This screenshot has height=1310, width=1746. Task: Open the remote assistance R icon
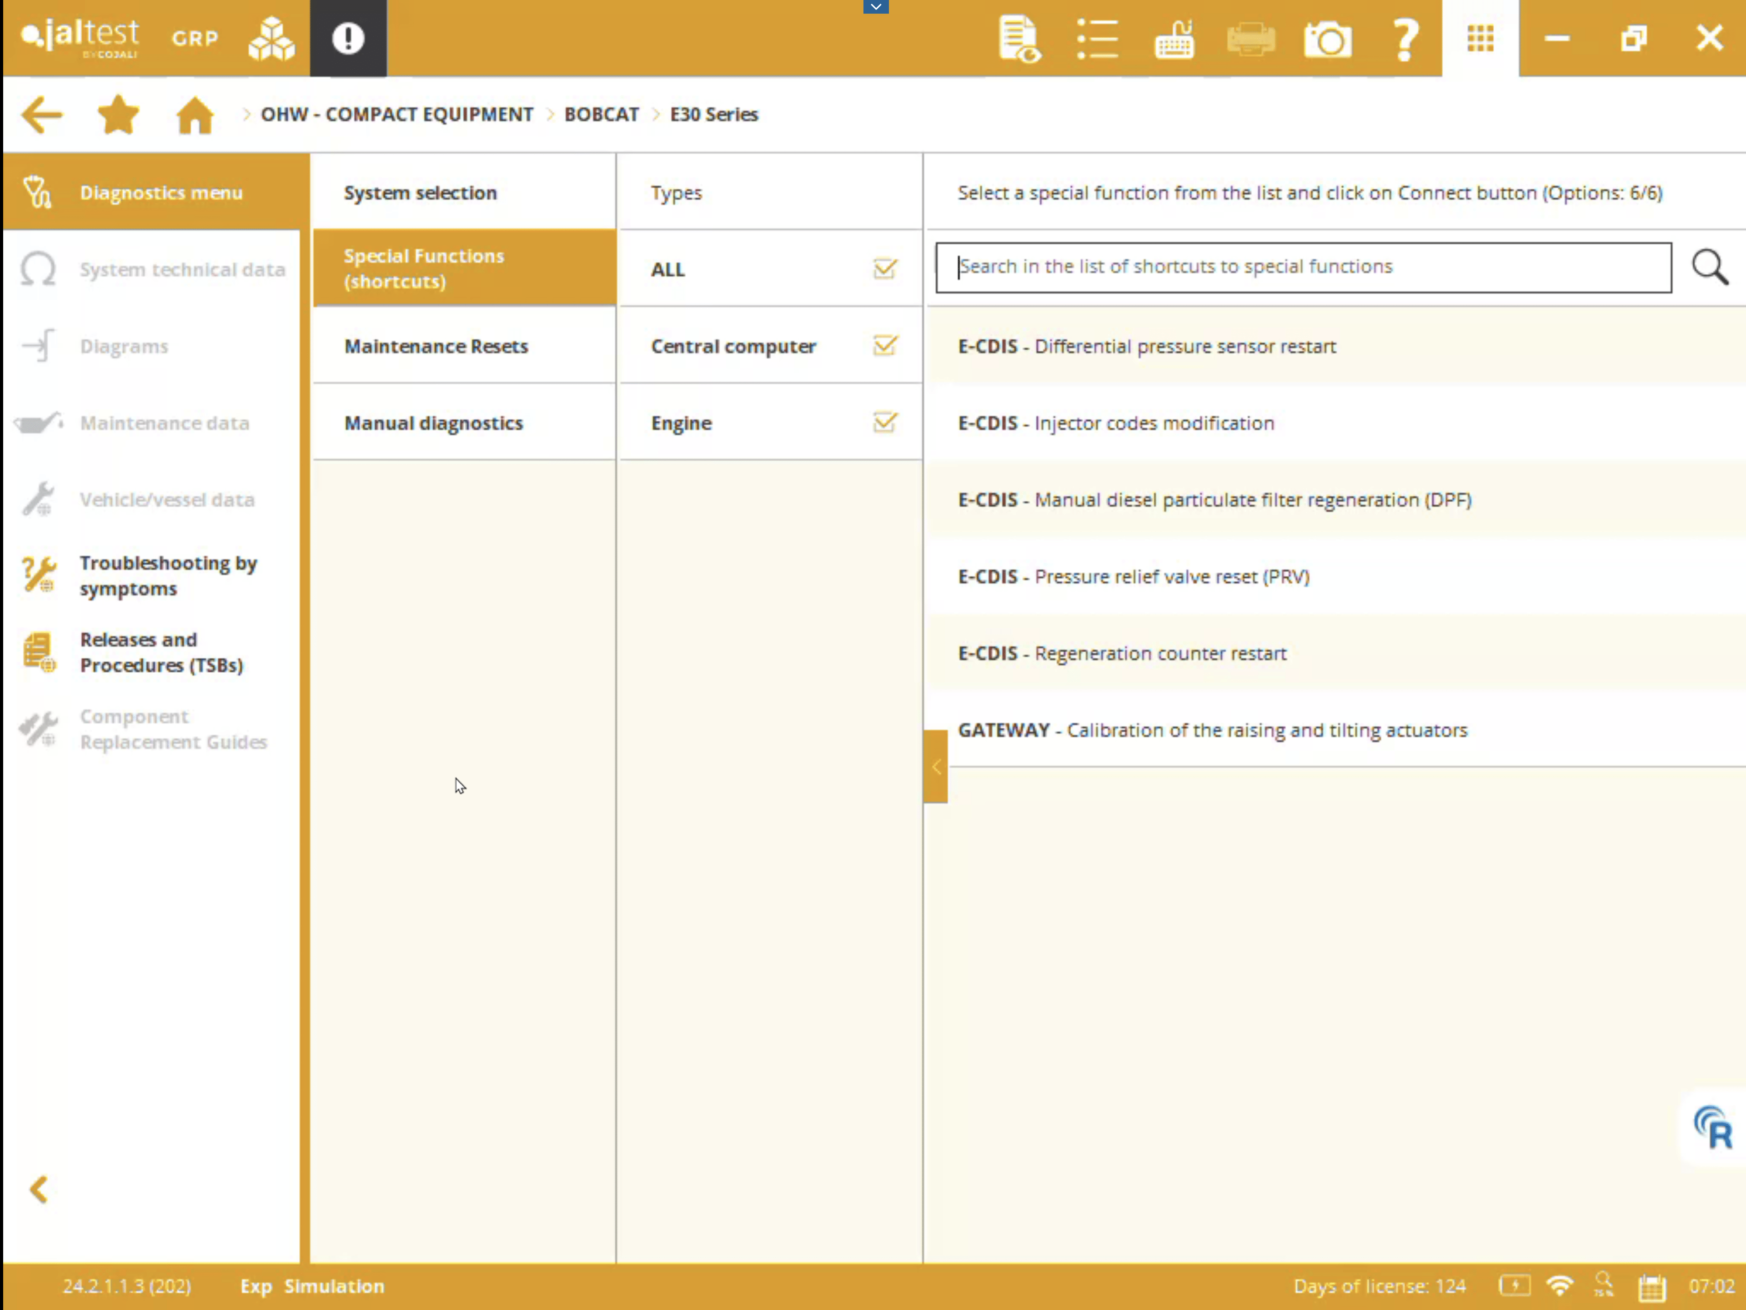coord(1713,1128)
